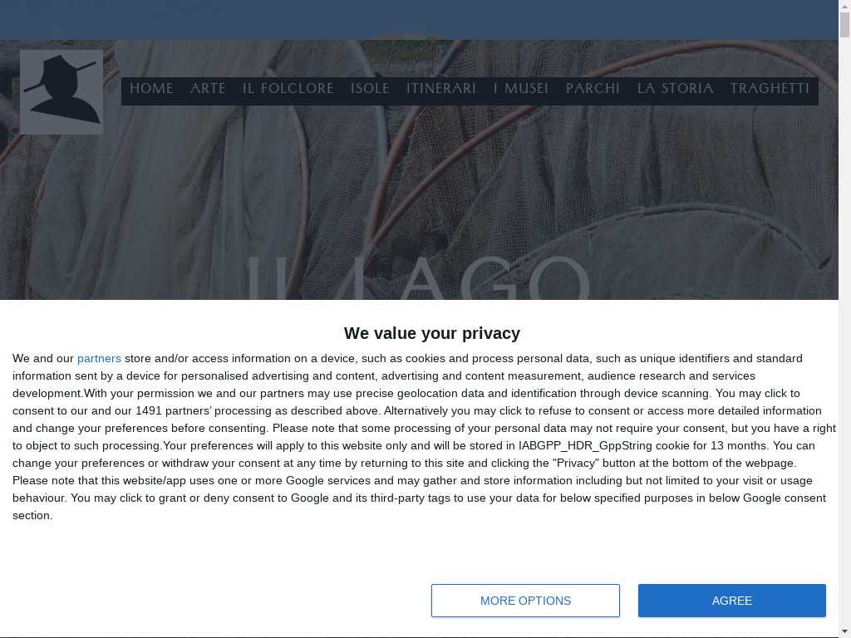Open La Storia from the menu
The height and width of the screenshot is (638, 851).
point(676,89)
